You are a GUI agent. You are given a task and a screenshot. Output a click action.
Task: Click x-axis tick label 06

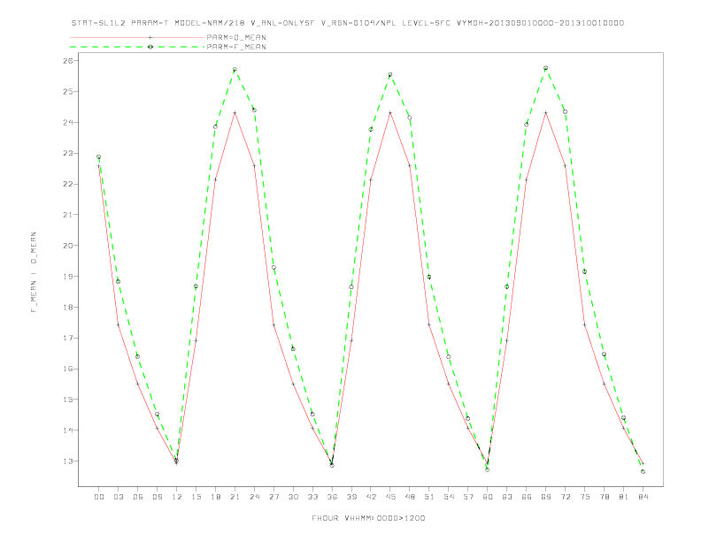tap(138, 497)
